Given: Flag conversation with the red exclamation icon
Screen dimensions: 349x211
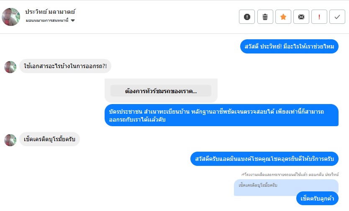Looking at the screenshot, I should tap(319, 17).
